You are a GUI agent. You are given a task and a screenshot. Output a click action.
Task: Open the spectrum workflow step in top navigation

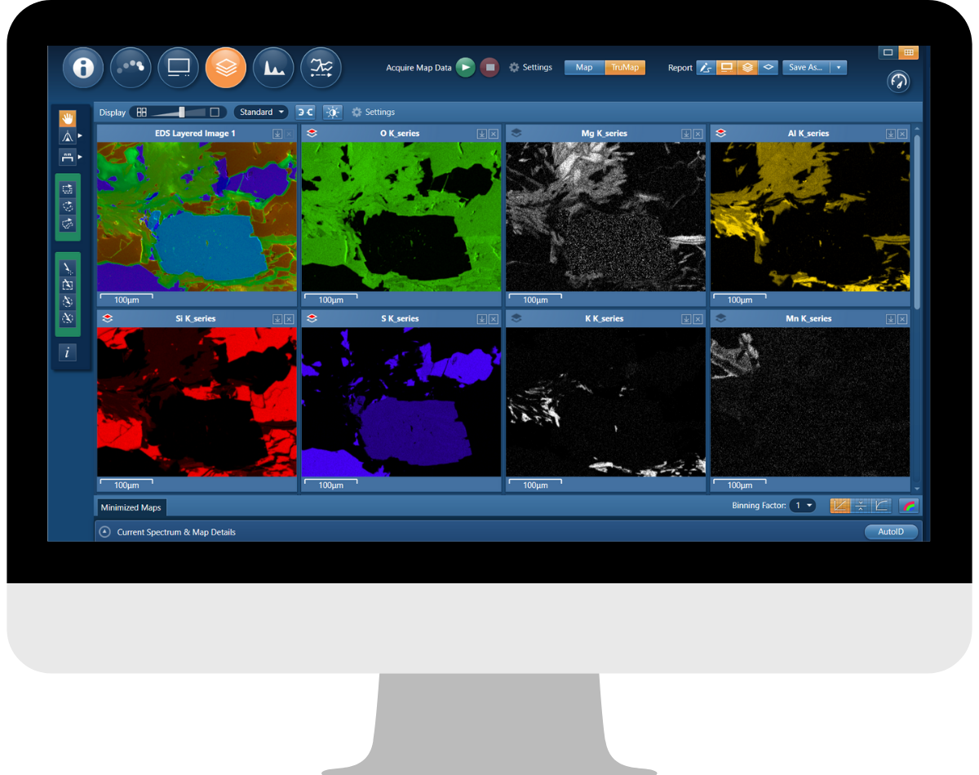coord(273,68)
